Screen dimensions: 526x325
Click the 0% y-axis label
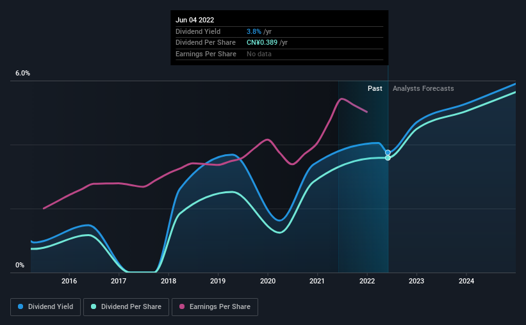pos(20,265)
